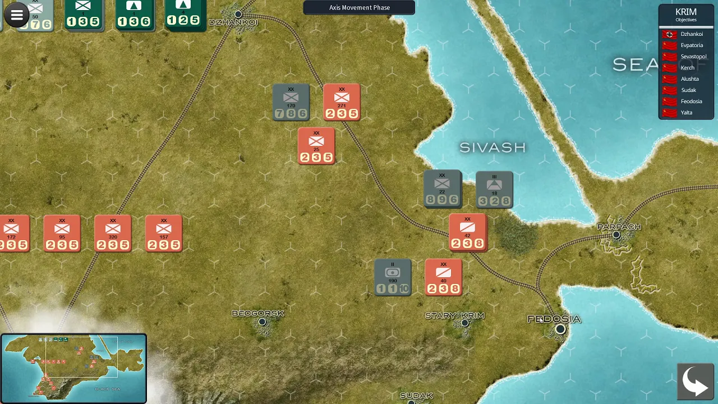Click the Stary Krim town marker

(465, 323)
